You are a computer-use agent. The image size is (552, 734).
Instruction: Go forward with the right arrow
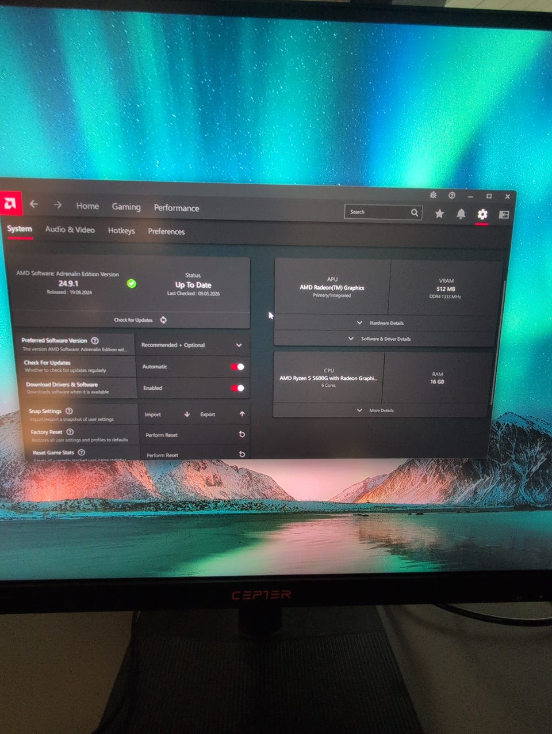point(57,205)
